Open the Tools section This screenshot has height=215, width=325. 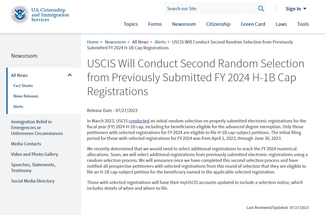[x=303, y=24]
